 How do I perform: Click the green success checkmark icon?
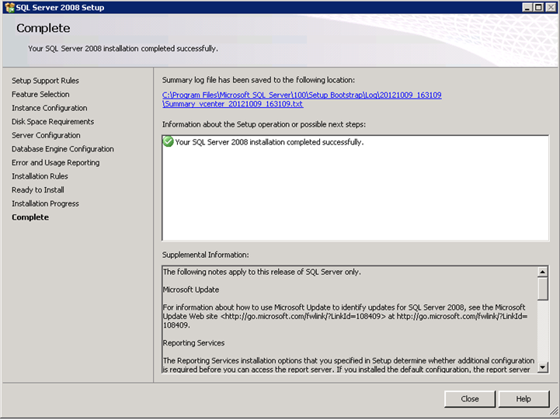[x=168, y=141]
